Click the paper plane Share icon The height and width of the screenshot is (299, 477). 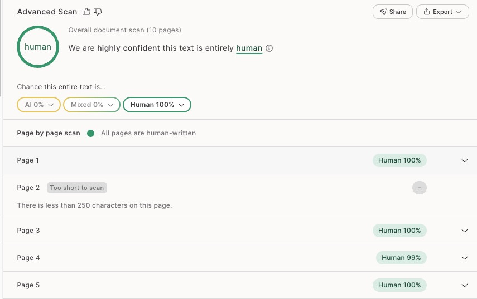click(383, 12)
